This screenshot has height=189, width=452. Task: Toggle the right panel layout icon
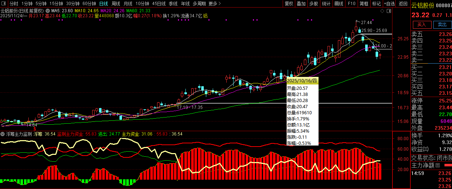click(x=388, y=11)
